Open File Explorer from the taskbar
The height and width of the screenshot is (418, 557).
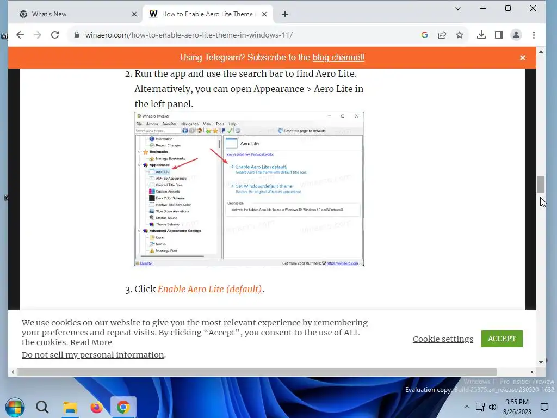(70, 407)
